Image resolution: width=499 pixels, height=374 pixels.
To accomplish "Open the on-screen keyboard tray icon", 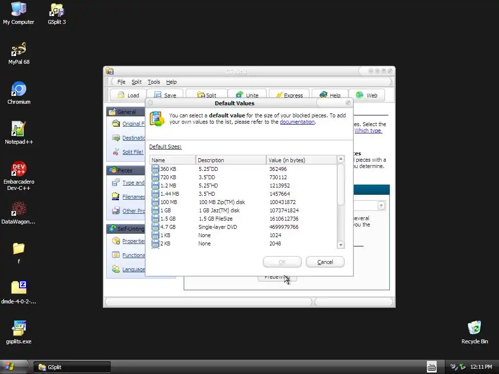I will coord(432,367).
